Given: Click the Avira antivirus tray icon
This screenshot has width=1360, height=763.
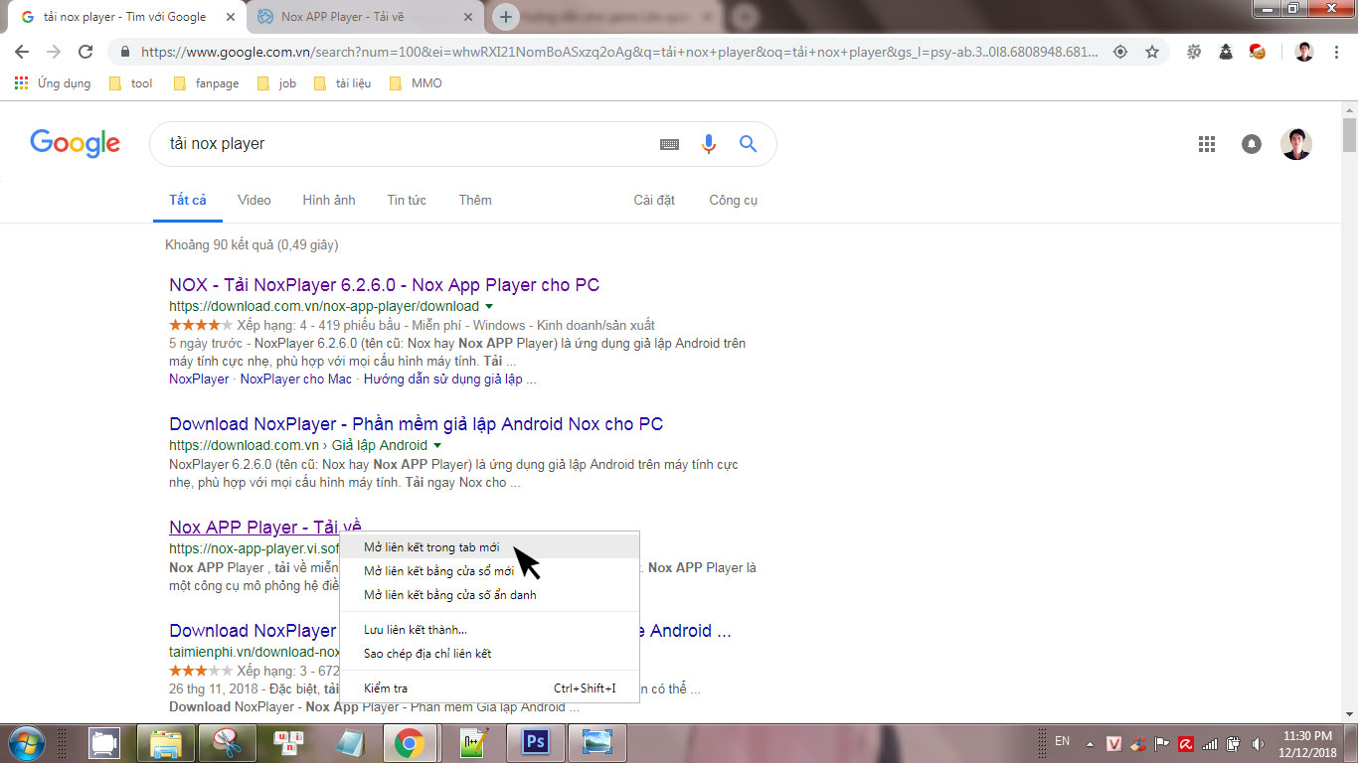Looking at the screenshot, I should [1186, 743].
